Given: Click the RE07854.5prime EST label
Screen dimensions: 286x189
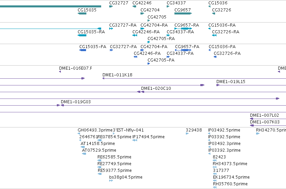Looking at the screenshot, I should (114, 137).
